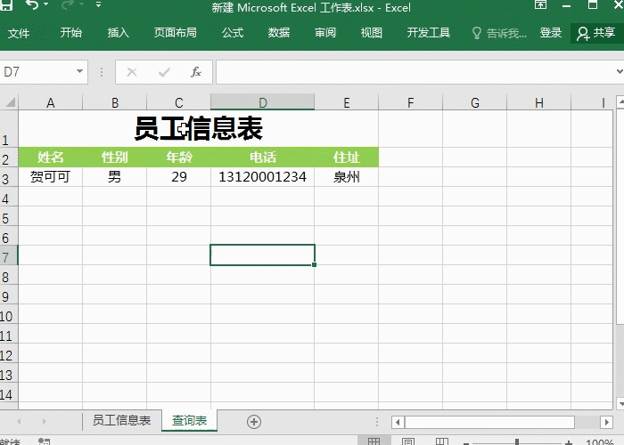Select column H header

point(538,102)
